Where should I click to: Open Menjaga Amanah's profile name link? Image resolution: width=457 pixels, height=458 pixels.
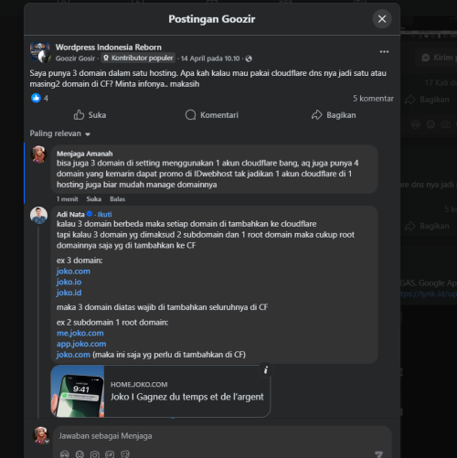85,154
